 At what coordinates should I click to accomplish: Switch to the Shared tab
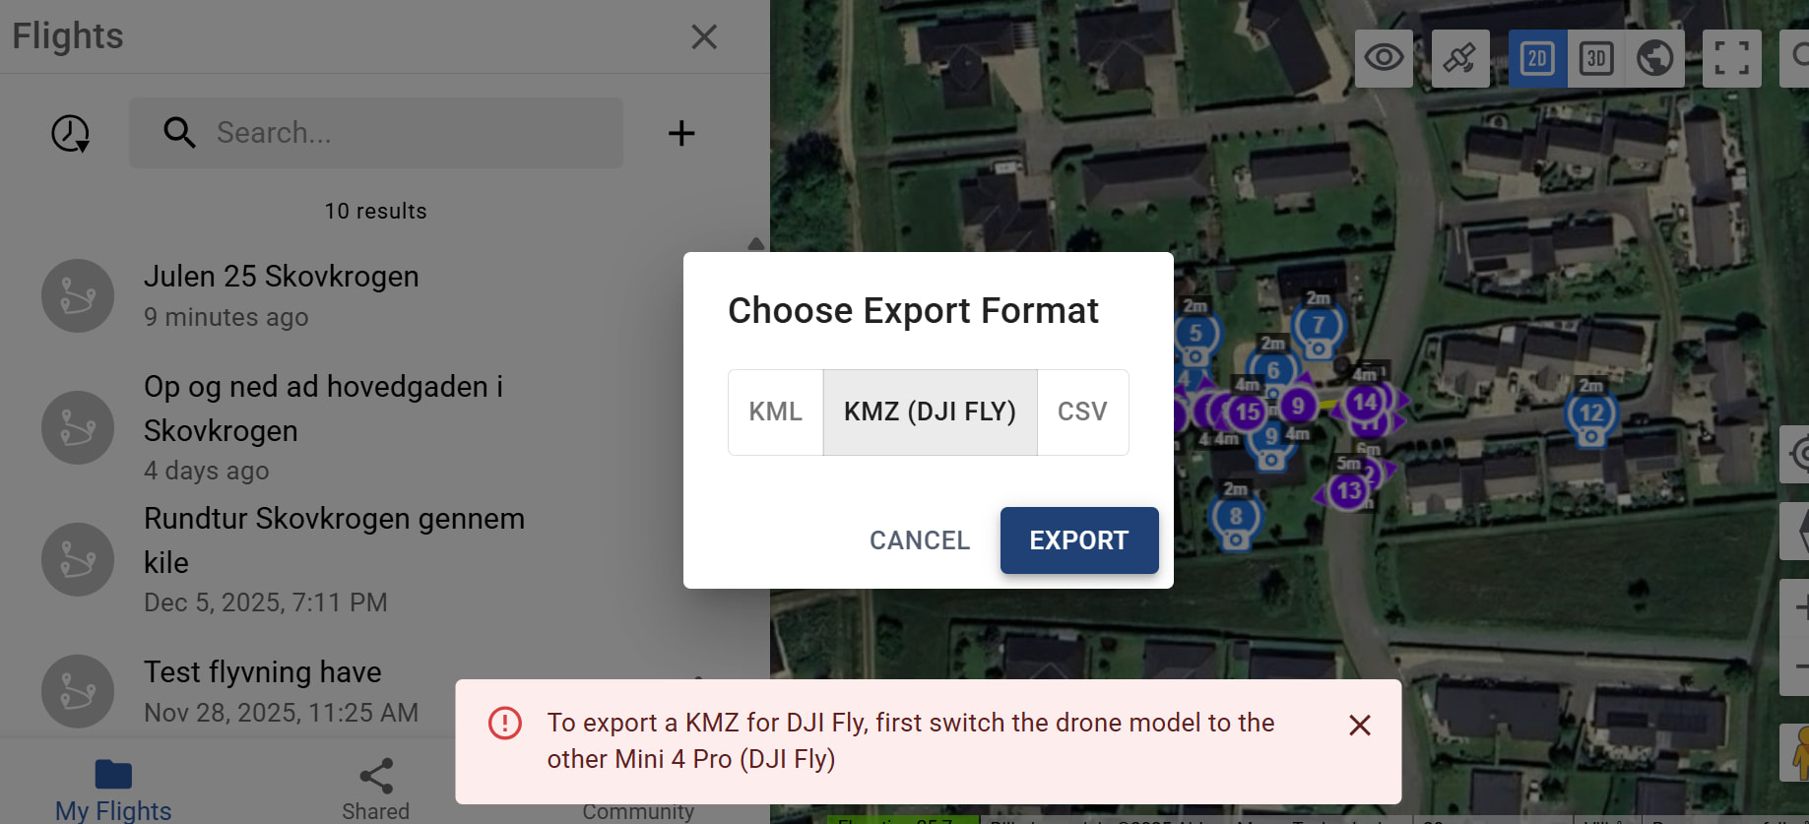tap(375, 791)
